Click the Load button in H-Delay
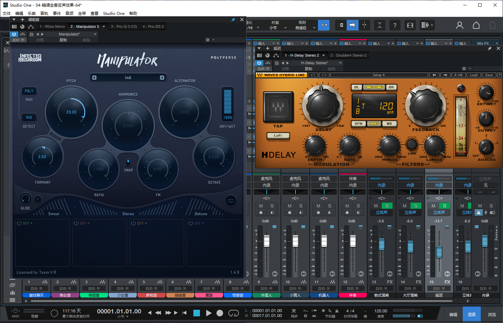The image size is (503, 323). click(474, 75)
